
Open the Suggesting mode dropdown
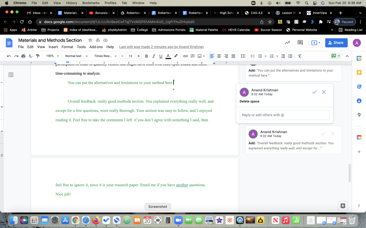(336, 56)
